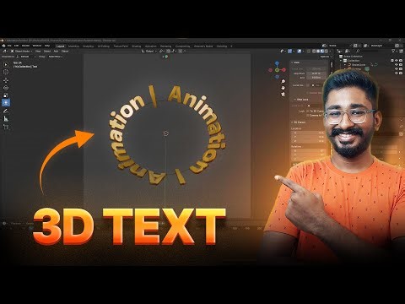The height and width of the screenshot is (304, 405).
Task: Hide BezierCircle using its eye icon
Action: pyautogui.click(x=397, y=65)
